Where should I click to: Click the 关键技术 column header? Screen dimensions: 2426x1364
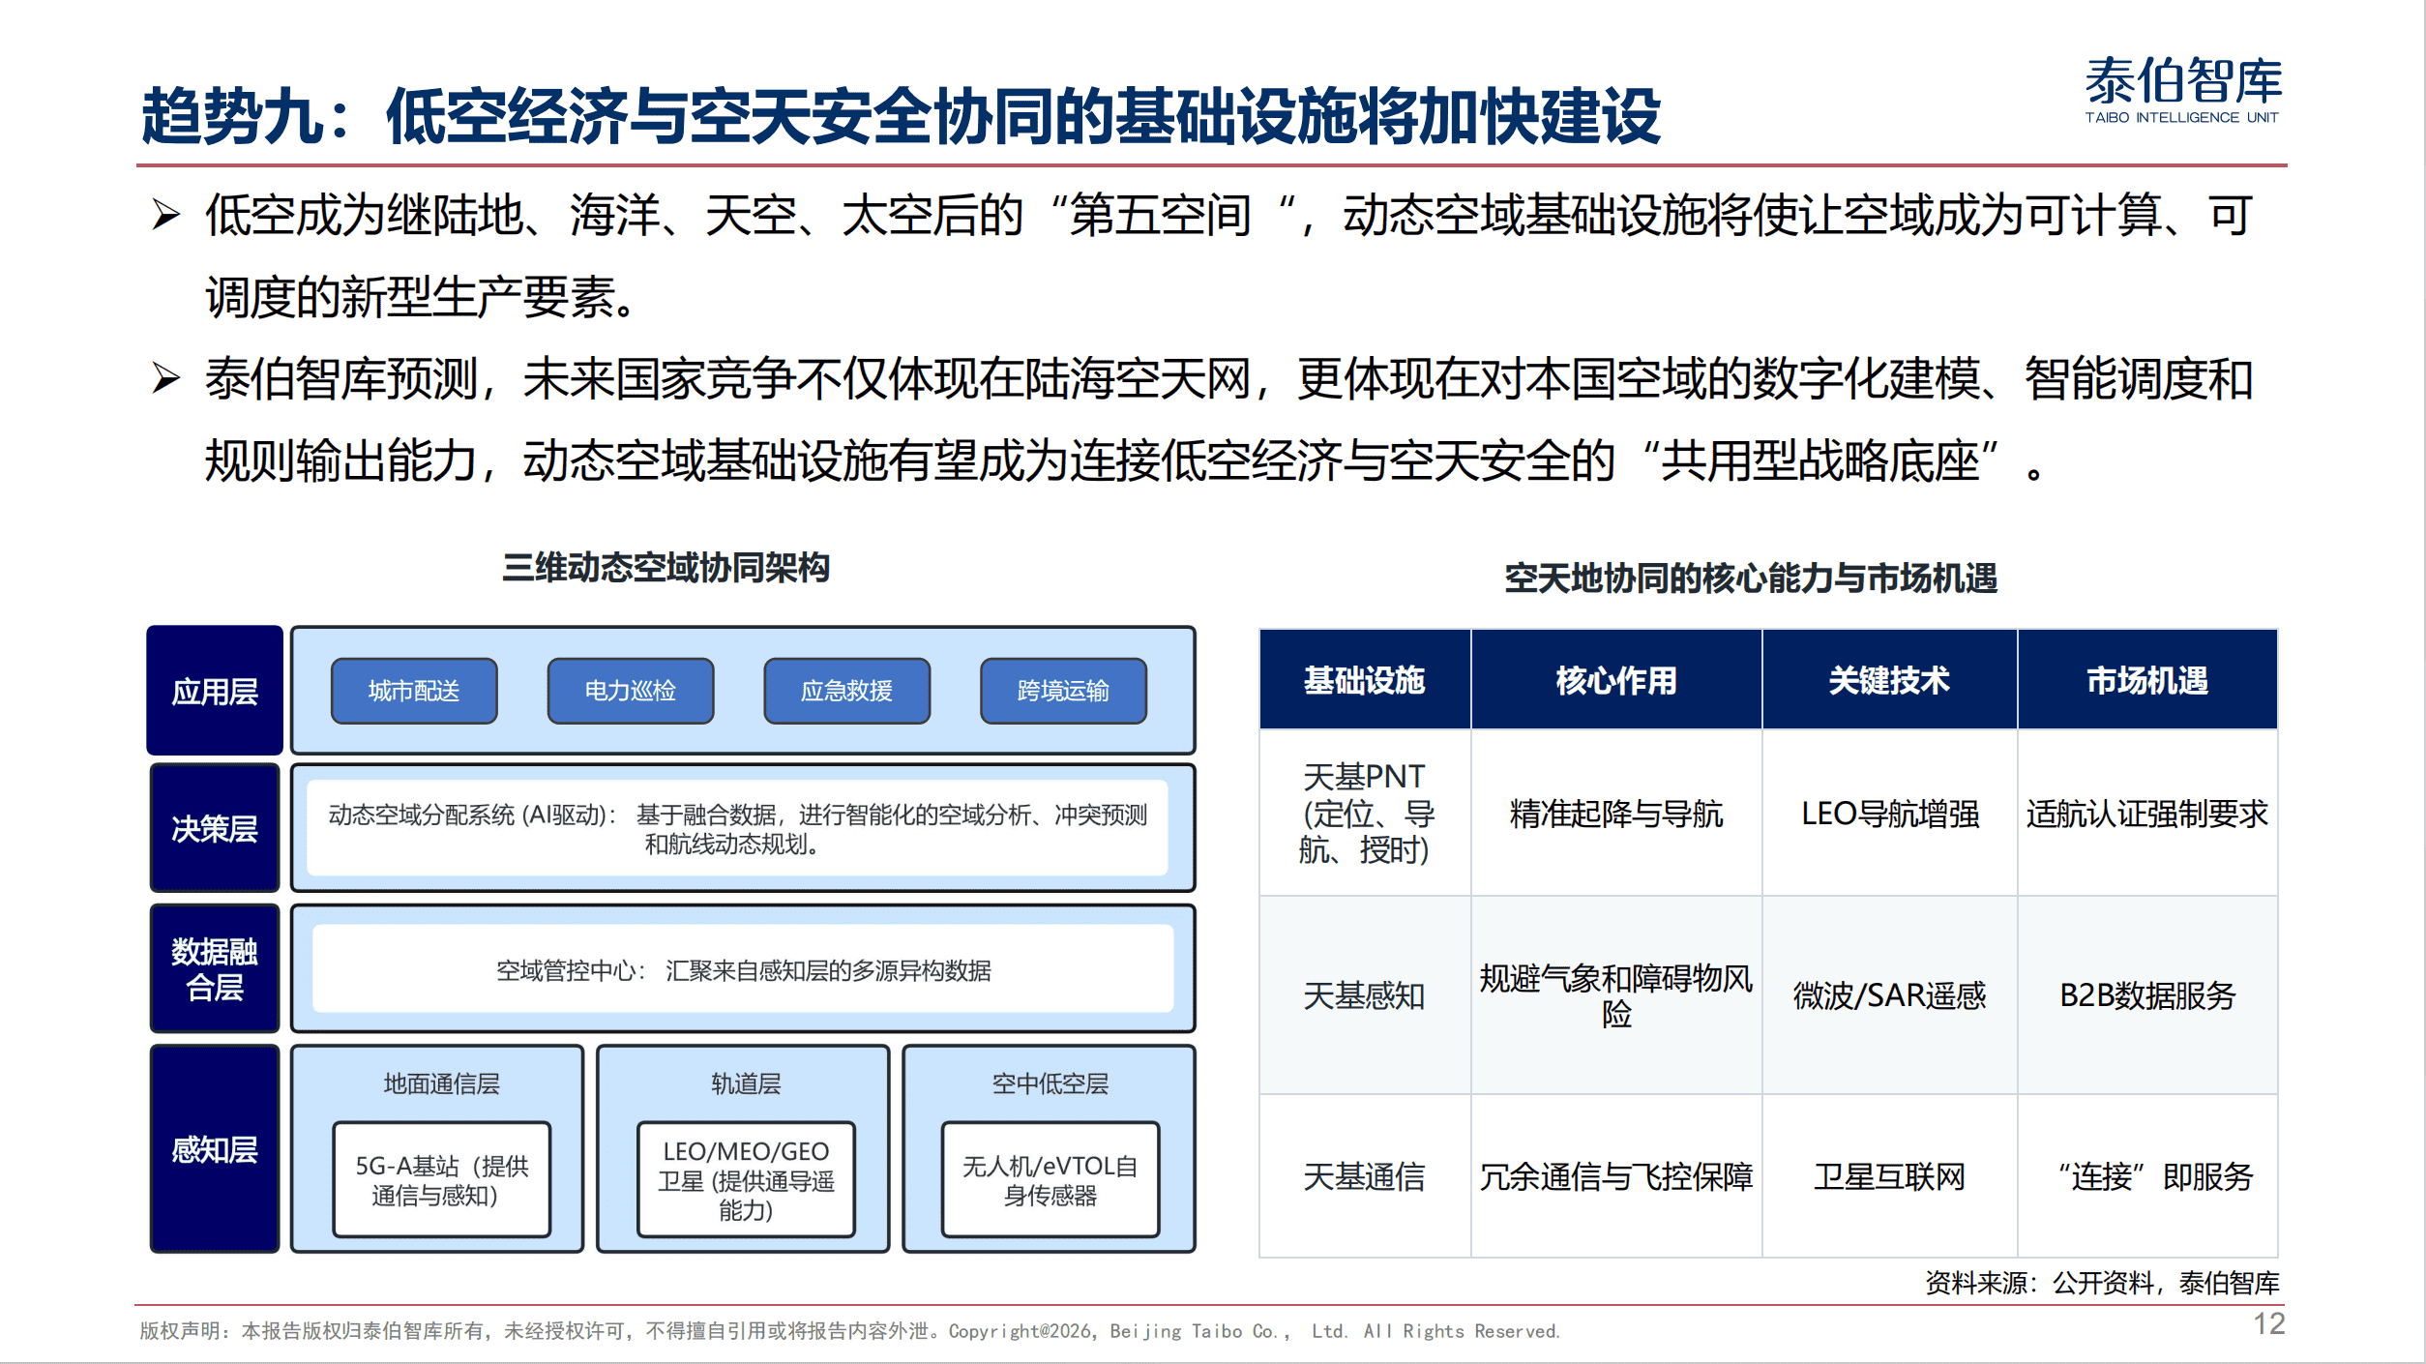[x=1888, y=680]
